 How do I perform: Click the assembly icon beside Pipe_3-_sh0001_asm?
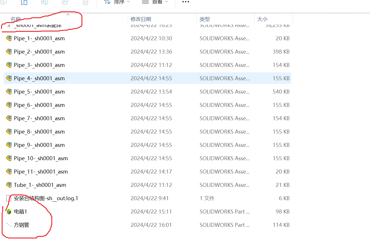9,65
